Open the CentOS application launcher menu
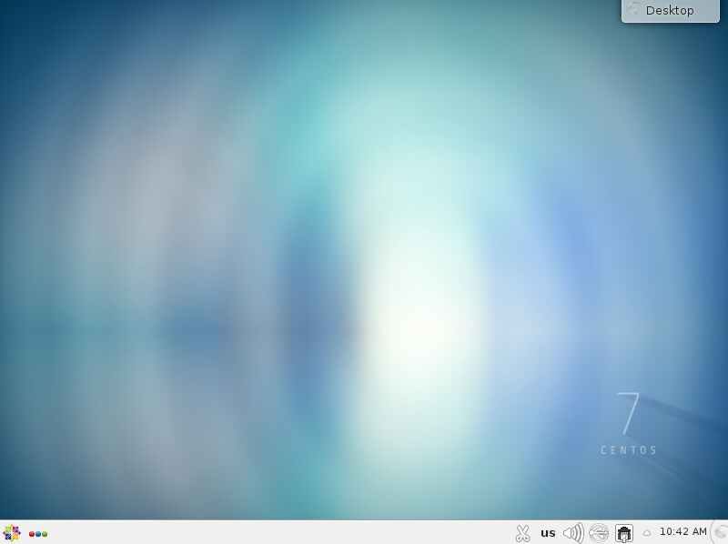This screenshot has height=544, width=728. (12, 533)
